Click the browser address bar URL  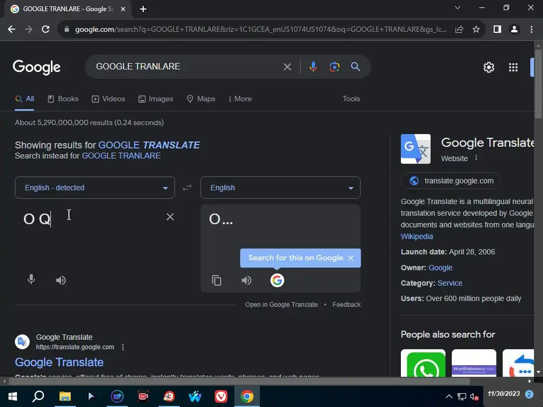pyautogui.click(x=260, y=30)
